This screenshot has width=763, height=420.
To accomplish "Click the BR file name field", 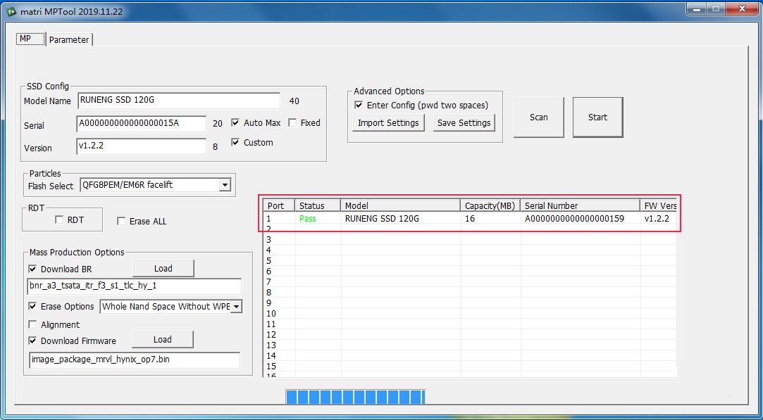I will [135, 286].
